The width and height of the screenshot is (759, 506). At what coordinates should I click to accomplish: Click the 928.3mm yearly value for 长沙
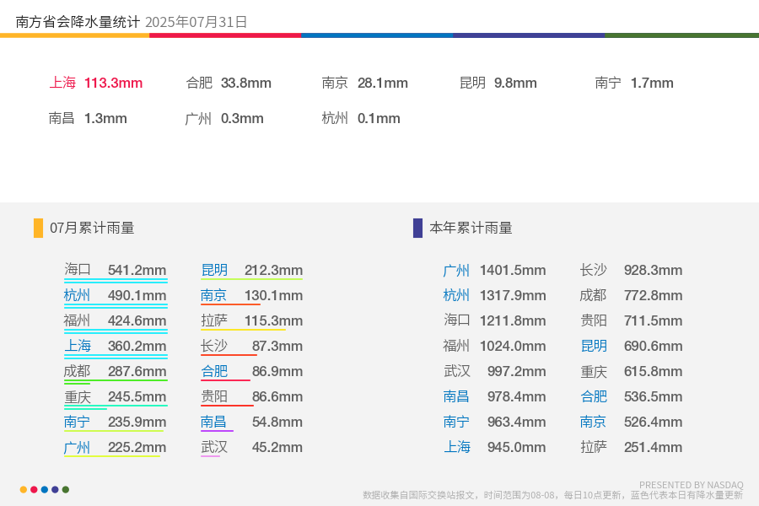pos(653,270)
